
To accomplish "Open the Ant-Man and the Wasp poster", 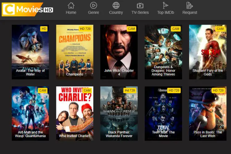I will 30,113.
